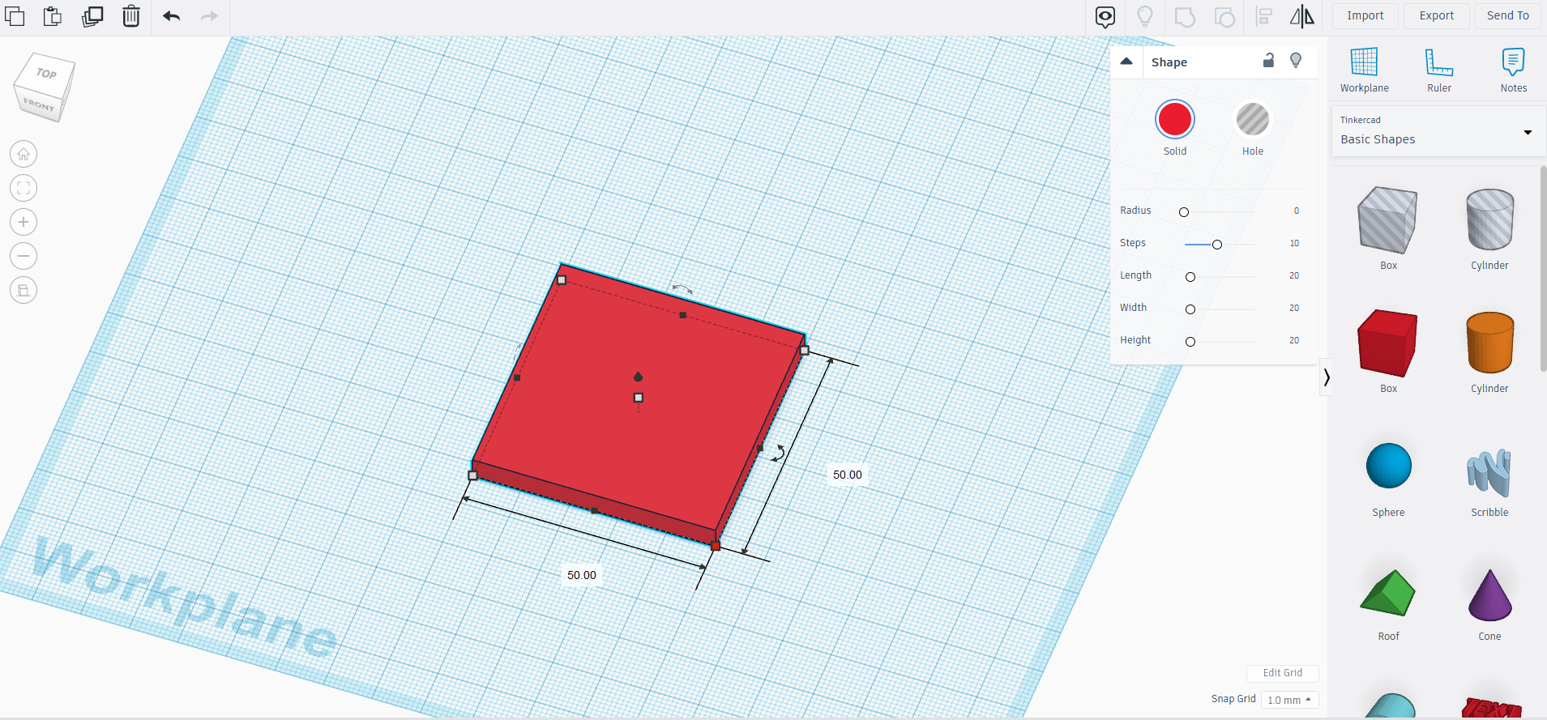Select the striped hole Cylinder shape
The width and height of the screenshot is (1547, 720).
pos(1489,219)
